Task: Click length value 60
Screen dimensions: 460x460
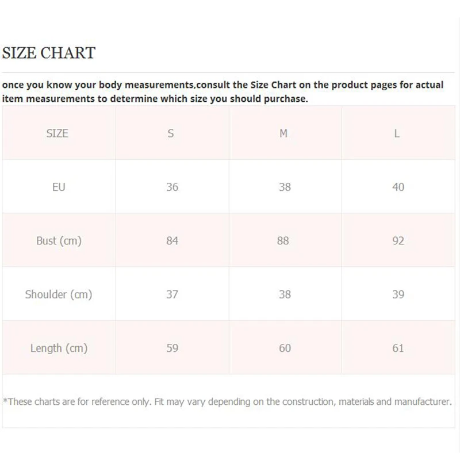Action: pyautogui.click(x=285, y=348)
